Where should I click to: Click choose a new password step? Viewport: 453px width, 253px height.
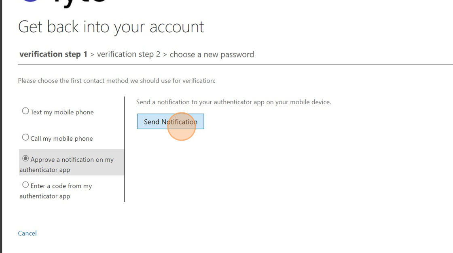coord(212,55)
